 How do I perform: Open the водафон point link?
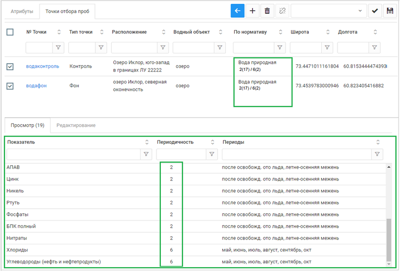36,86
